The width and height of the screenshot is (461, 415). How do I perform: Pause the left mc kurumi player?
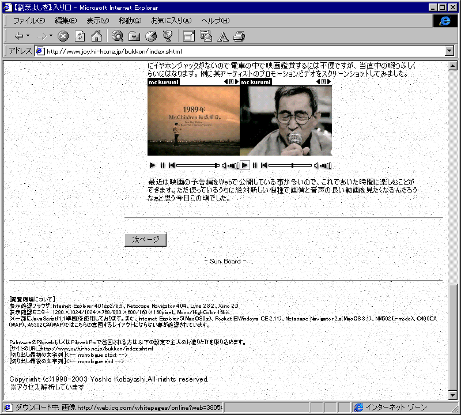coord(163,165)
